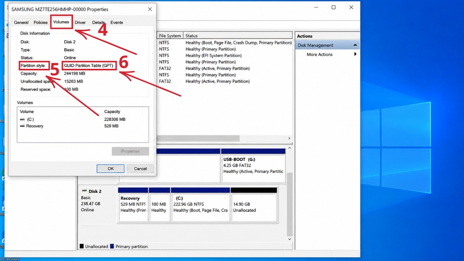Collapse the Disk Management actions section arrow

(x=355, y=45)
